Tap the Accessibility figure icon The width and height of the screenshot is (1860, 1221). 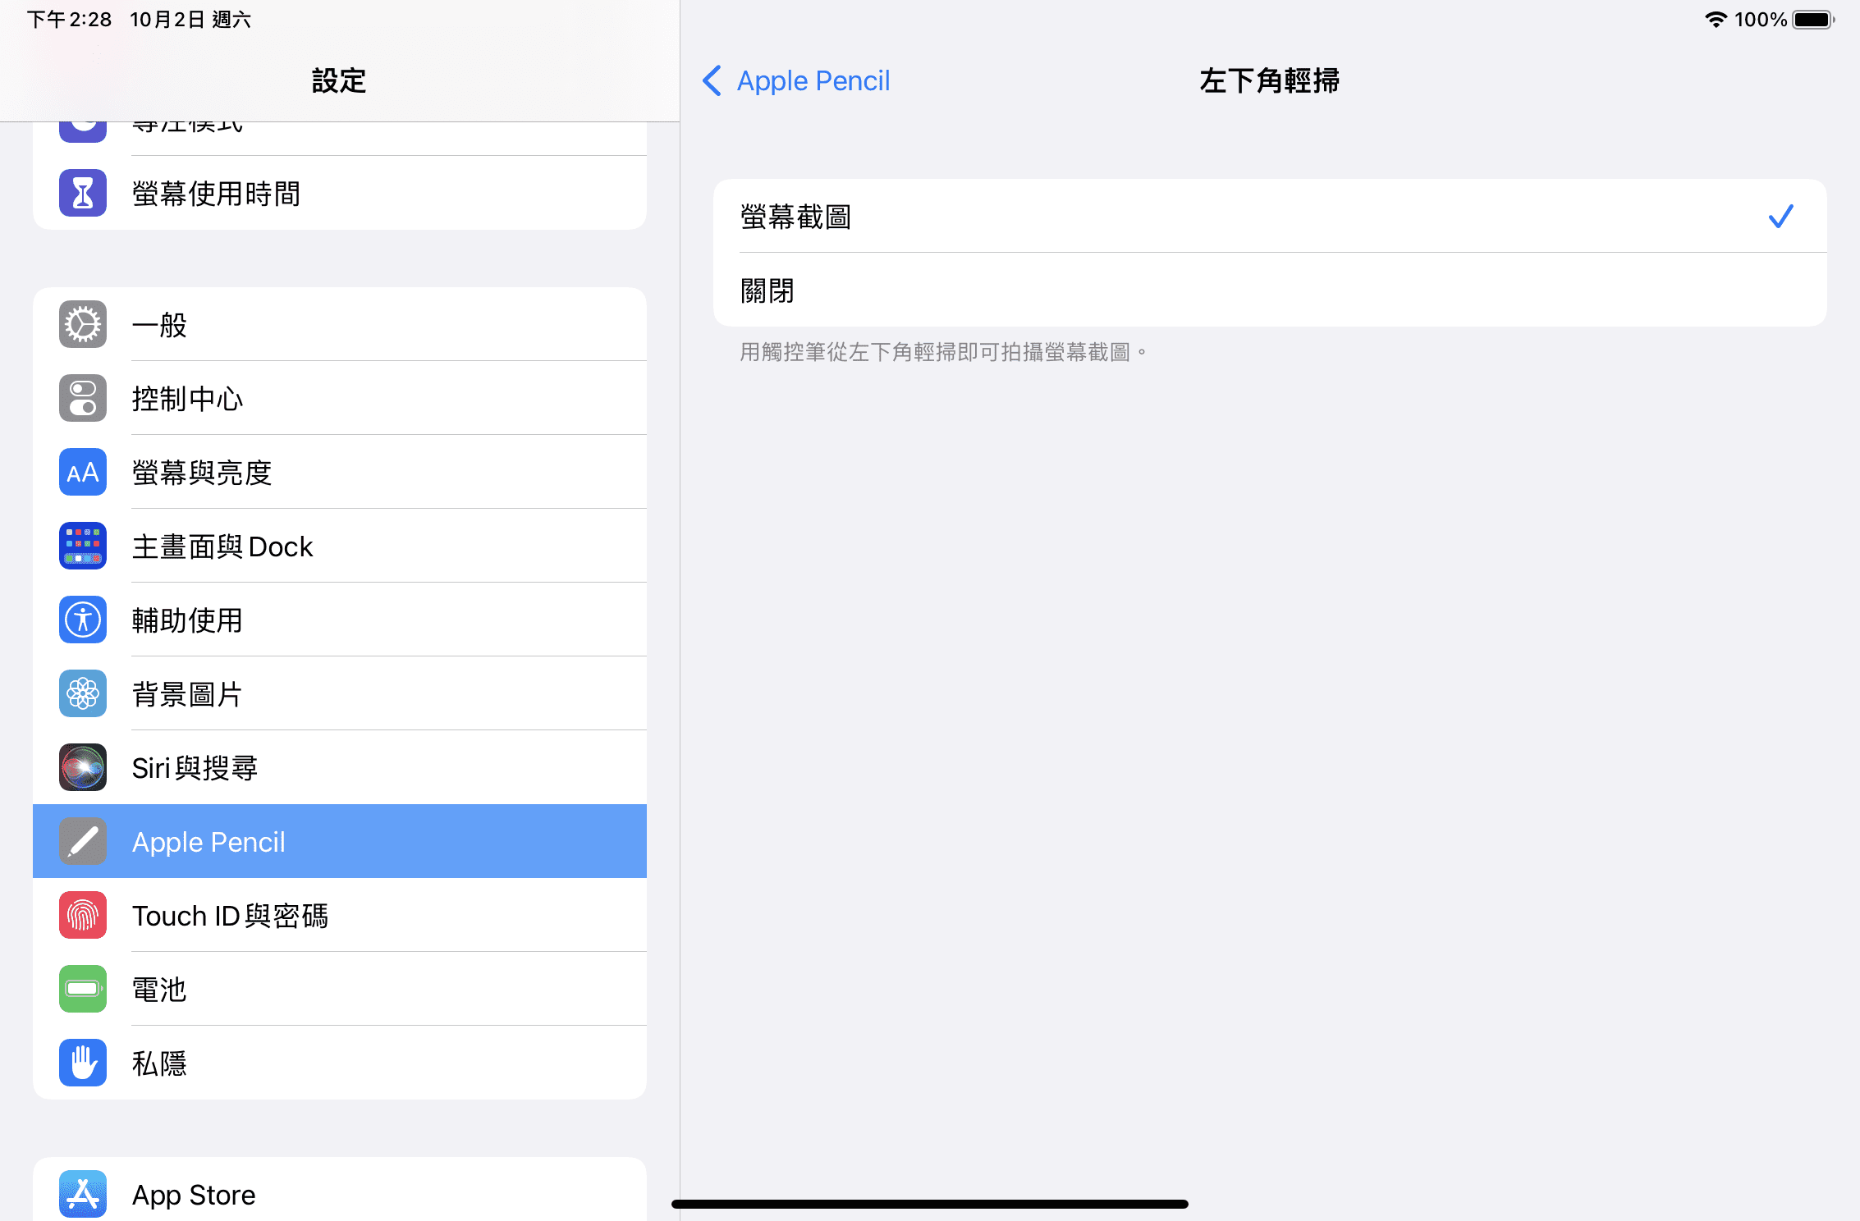(x=83, y=620)
